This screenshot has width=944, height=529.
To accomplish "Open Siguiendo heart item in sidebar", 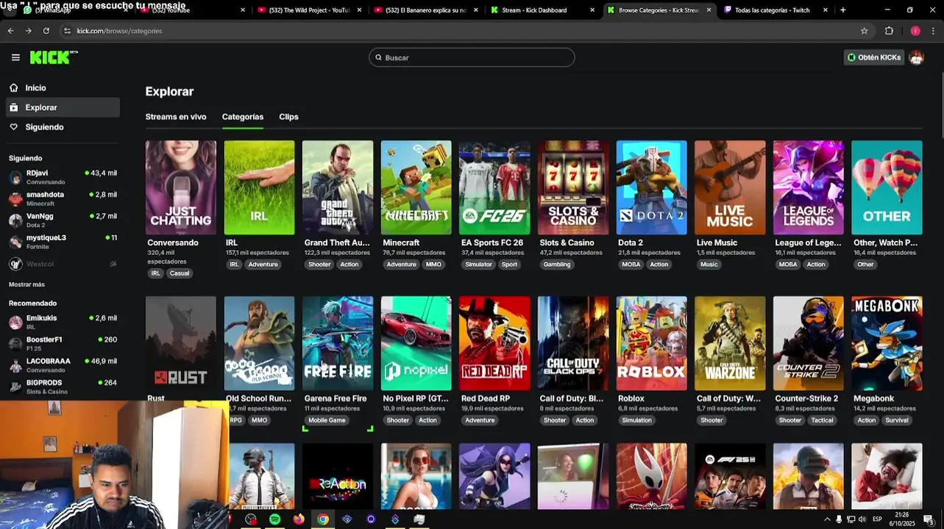I will click(63, 127).
